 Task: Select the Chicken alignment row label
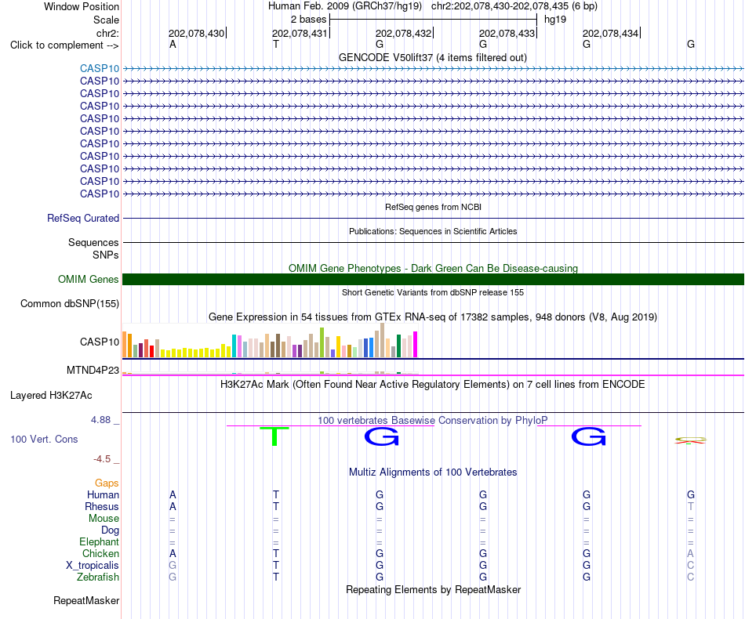pos(100,553)
